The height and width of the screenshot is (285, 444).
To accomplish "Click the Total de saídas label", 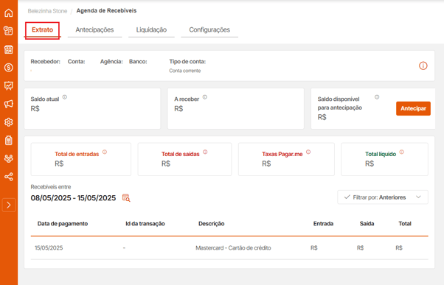I will click(181, 154).
